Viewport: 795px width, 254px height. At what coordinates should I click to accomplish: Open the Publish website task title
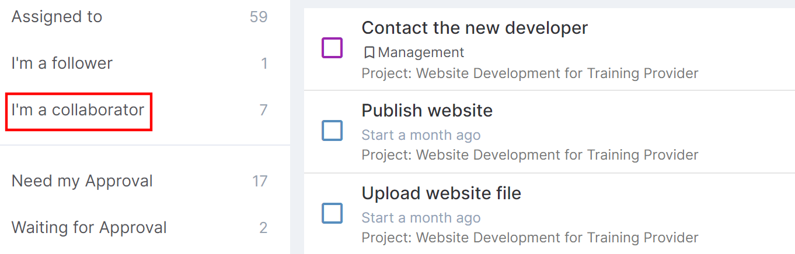coord(427,110)
